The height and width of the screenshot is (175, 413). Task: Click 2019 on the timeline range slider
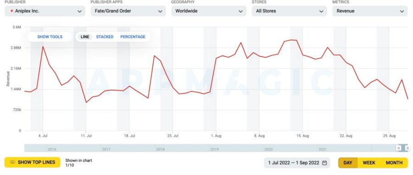point(214,149)
